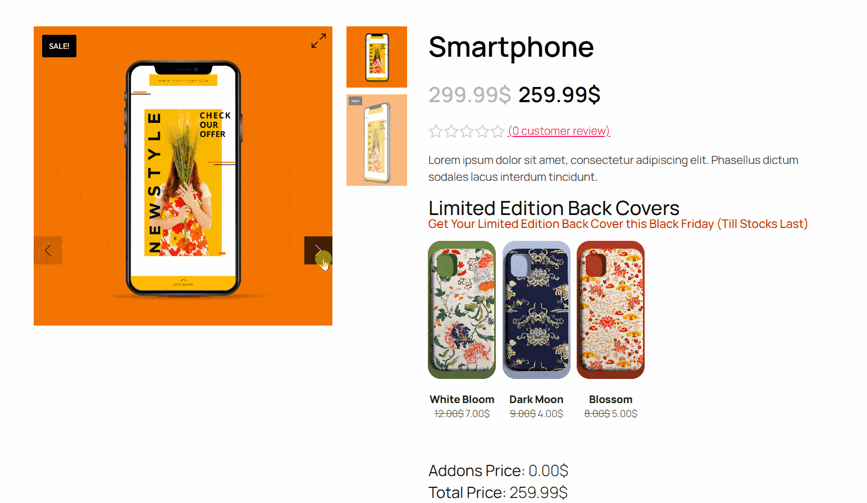The image size is (867, 503).
Task: Click Limited Edition Back Covers heading
Action: point(554,208)
